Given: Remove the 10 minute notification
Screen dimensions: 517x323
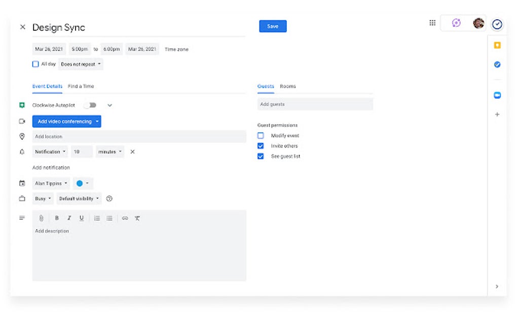Looking at the screenshot, I should point(132,152).
